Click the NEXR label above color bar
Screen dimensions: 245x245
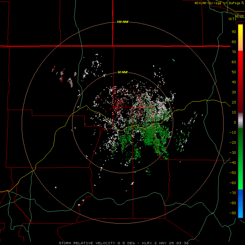pos(239,16)
